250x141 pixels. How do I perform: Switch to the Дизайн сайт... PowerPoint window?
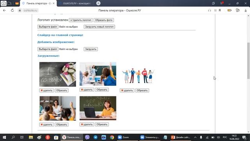coord(180,137)
